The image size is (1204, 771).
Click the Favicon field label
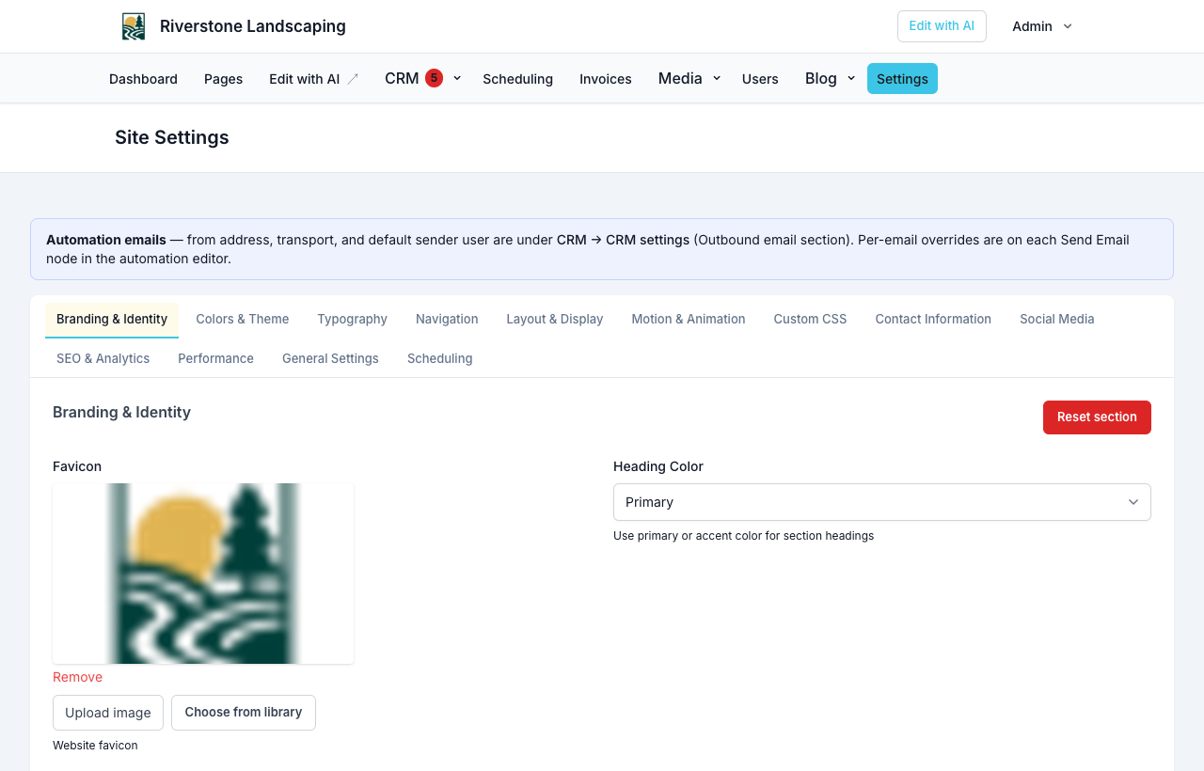[x=77, y=466]
